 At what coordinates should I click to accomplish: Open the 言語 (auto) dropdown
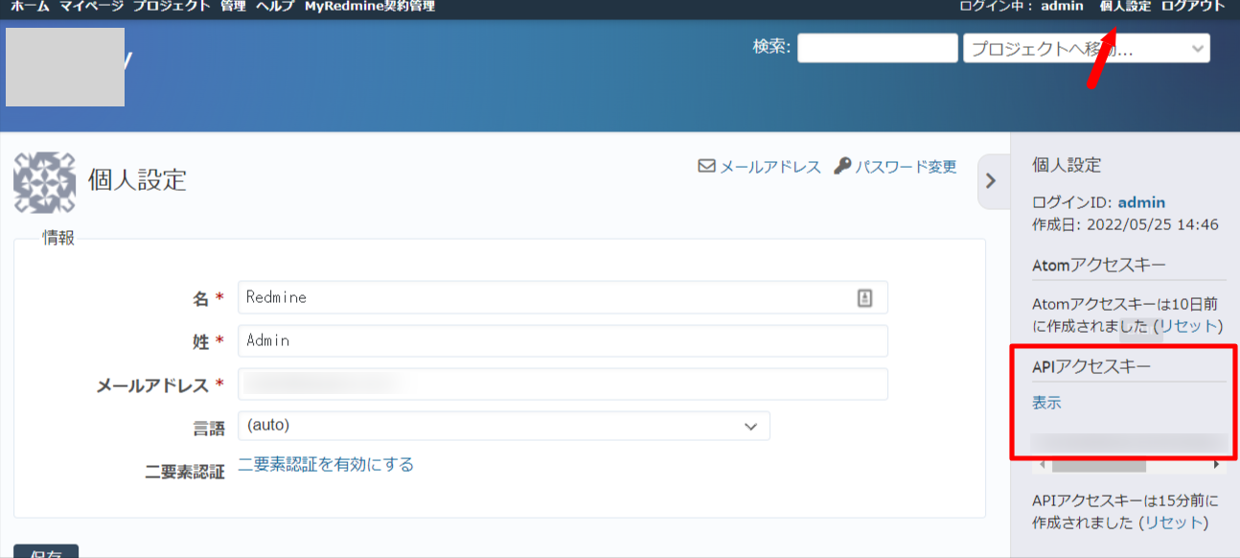point(503,426)
